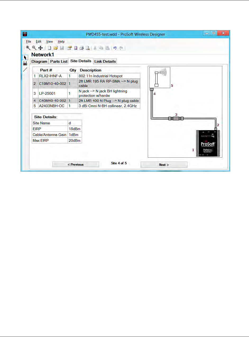This screenshot has height=337, width=249.
Task: Open the Edit menu
Action: tap(39, 42)
